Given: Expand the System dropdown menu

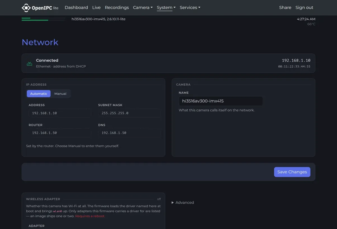Looking at the screenshot, I should tap(166, 8).
